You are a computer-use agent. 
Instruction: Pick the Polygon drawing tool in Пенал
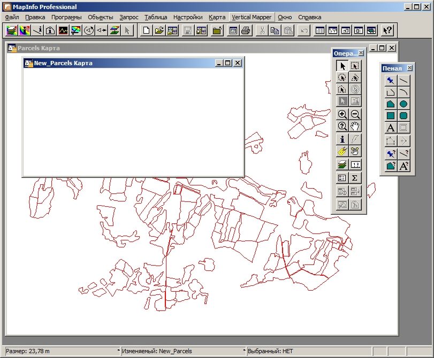390,104
